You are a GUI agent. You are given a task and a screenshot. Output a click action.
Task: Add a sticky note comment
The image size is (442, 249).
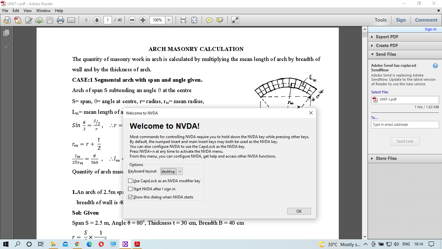[209, 20]
